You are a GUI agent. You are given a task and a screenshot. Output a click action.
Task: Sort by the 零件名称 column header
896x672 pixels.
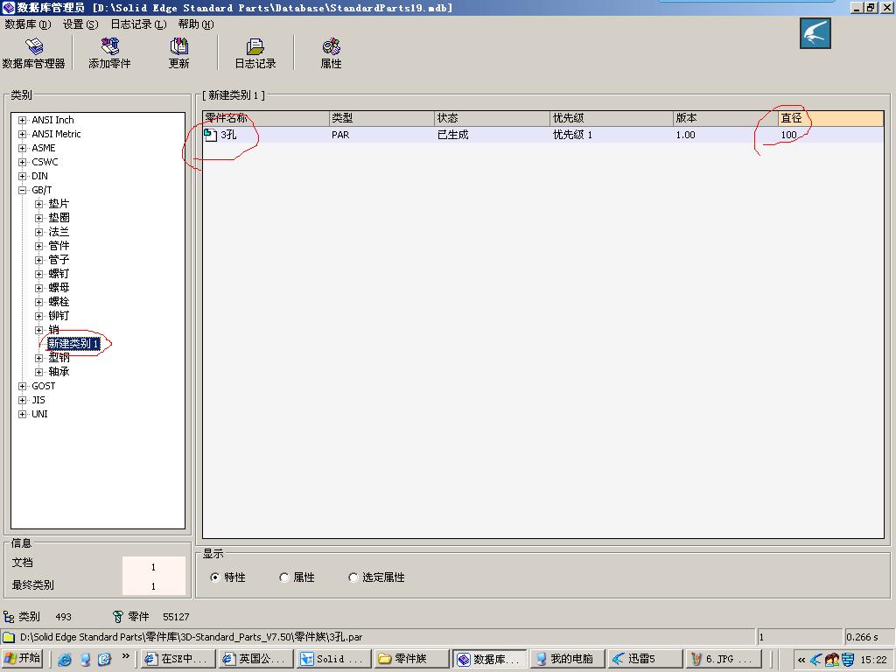coord(266,118)
